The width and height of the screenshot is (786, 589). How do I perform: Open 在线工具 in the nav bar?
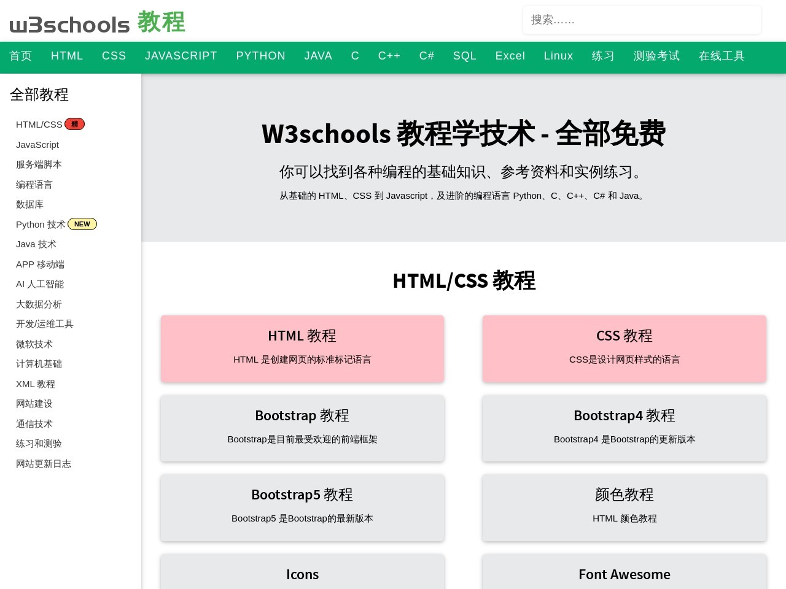(x=722, y=56)
